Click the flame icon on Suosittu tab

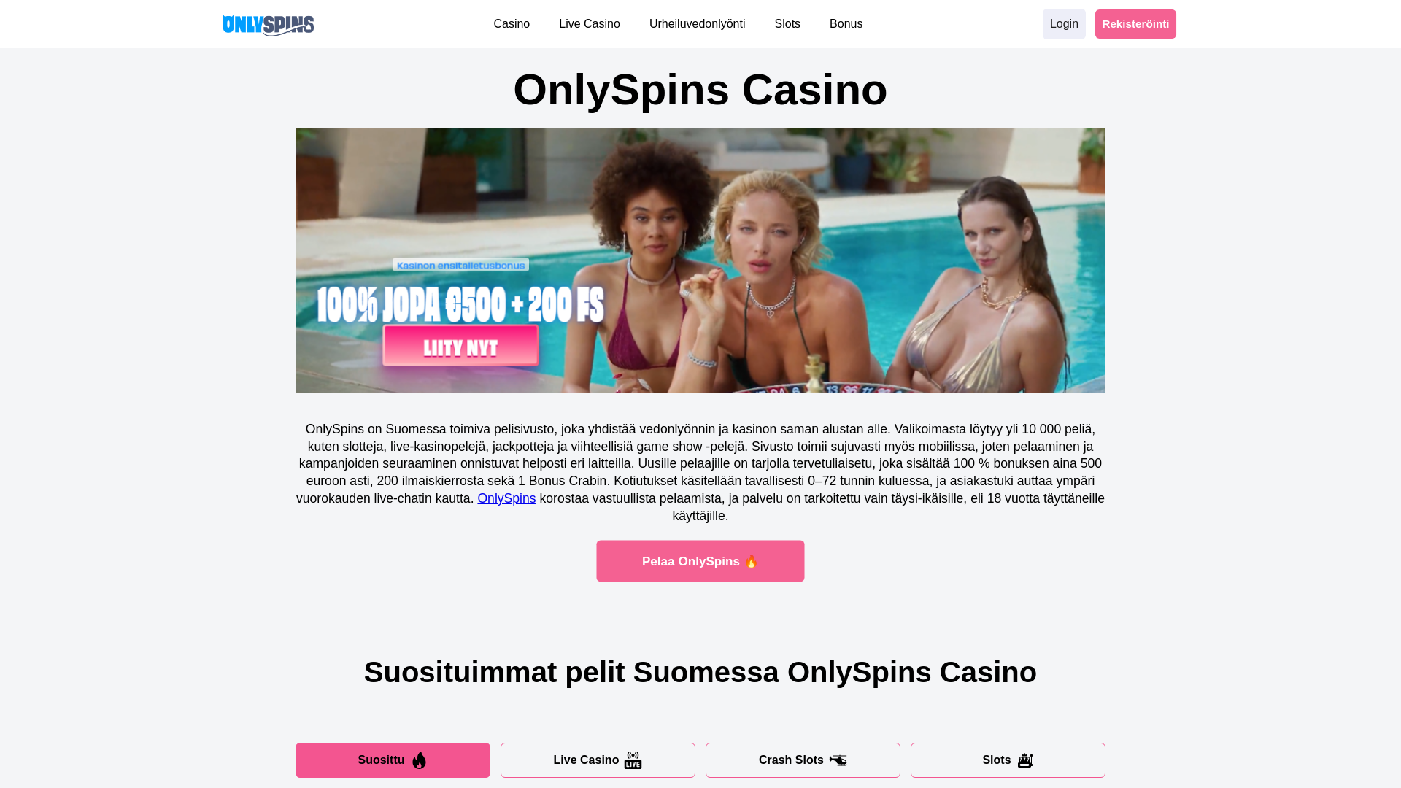click(x=419, y=760)
